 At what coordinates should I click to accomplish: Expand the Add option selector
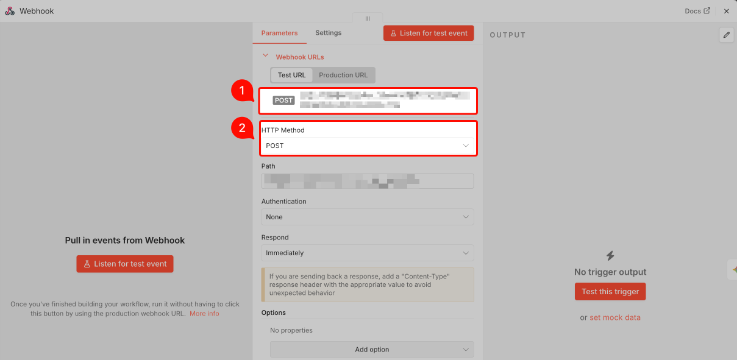pos(372,349)
